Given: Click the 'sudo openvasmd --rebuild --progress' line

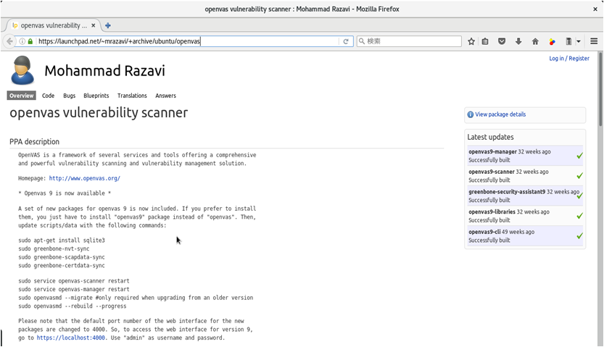Looking at the screenshot, I should [x=73, y=306].
